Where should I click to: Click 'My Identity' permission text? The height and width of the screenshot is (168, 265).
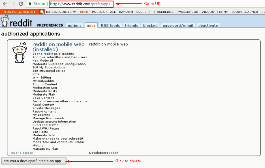coord(41,115)
